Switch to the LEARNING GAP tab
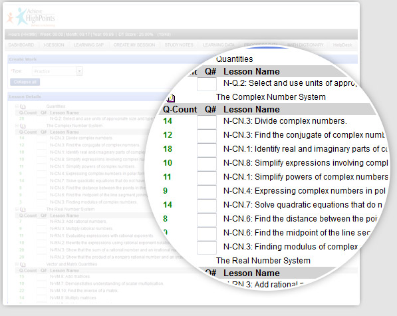 88,45
